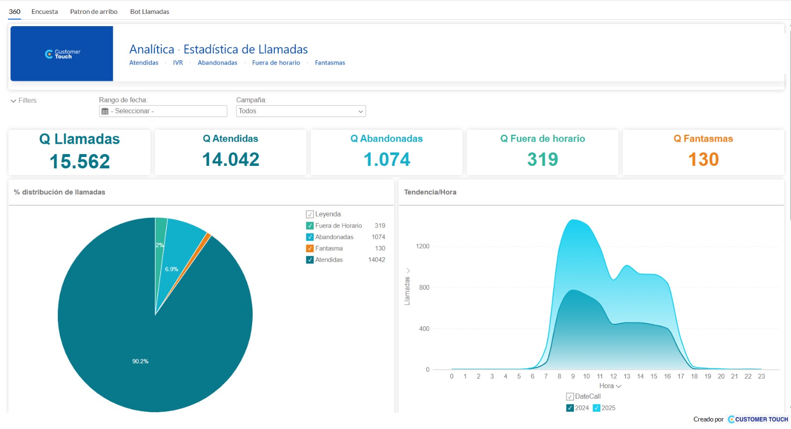The image size is (791, 429).
Task: Open the Campaña Todos dropdown
Action: [x=301, y=111]
